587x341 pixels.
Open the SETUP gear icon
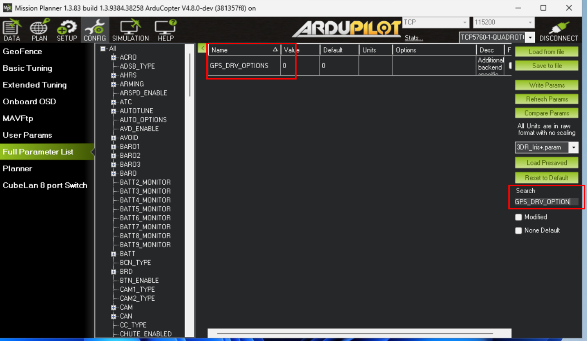67,30
